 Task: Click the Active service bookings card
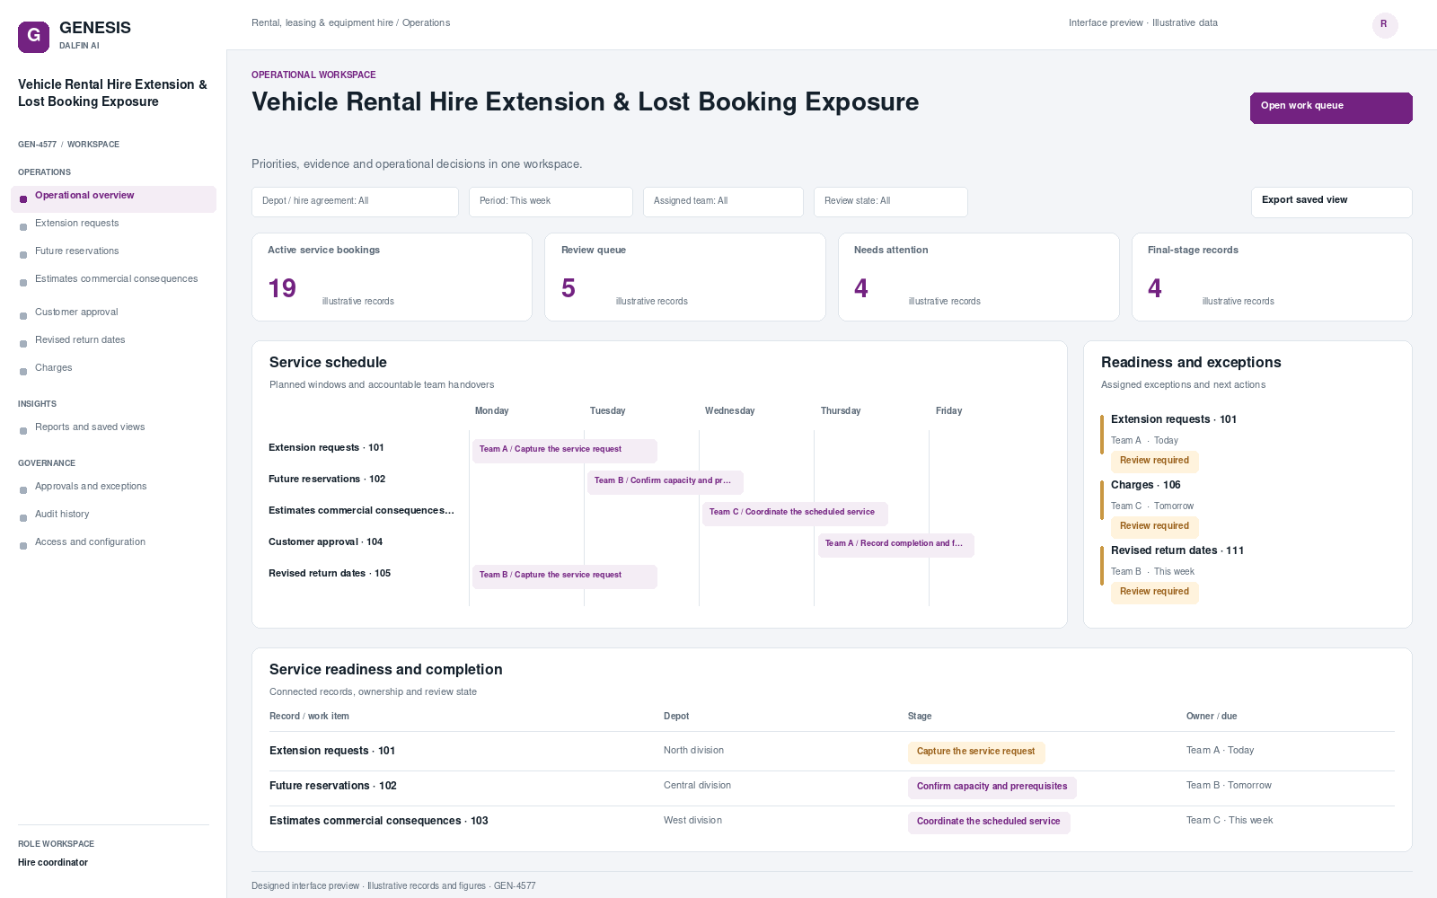click(392, 277)
